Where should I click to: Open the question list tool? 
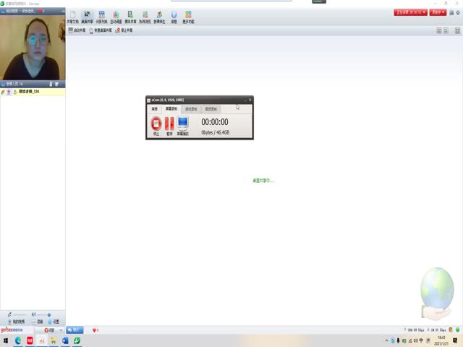[101, 17]
